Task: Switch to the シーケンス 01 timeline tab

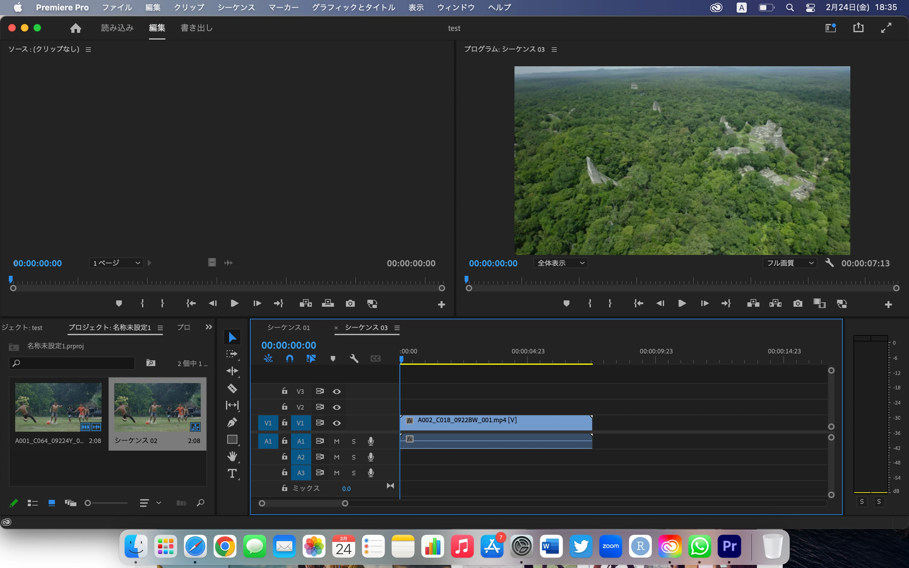Action: (x=288, y=328)
